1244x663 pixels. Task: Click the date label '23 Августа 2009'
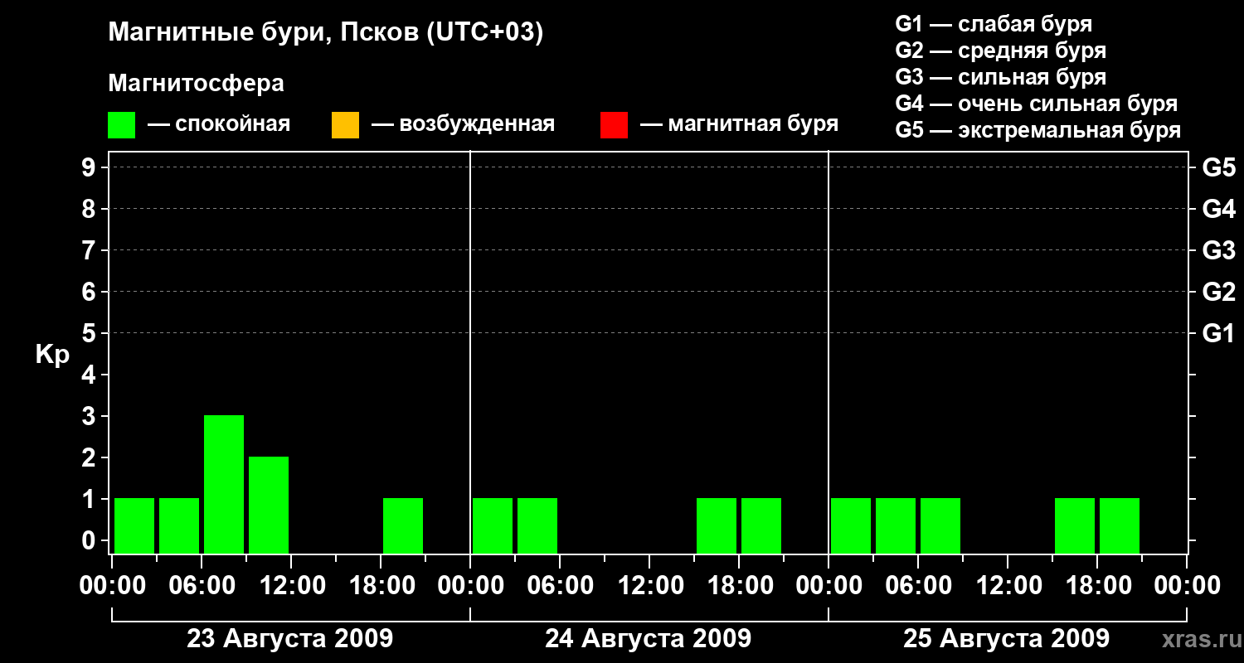(290, 639)
